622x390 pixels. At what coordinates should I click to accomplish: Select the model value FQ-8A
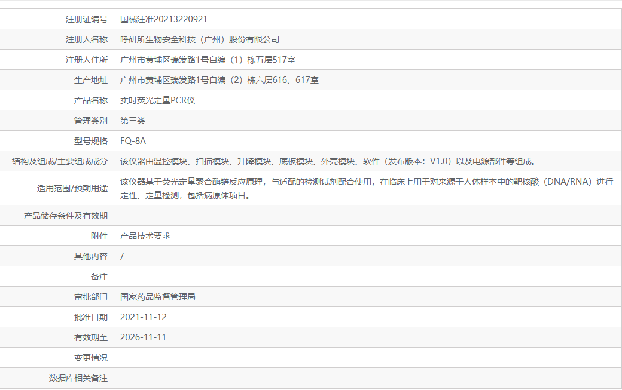click(133, 141)
